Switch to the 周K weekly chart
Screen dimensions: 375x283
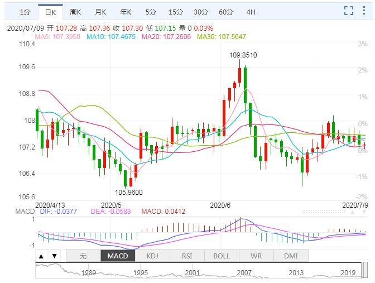pos(76,12)
